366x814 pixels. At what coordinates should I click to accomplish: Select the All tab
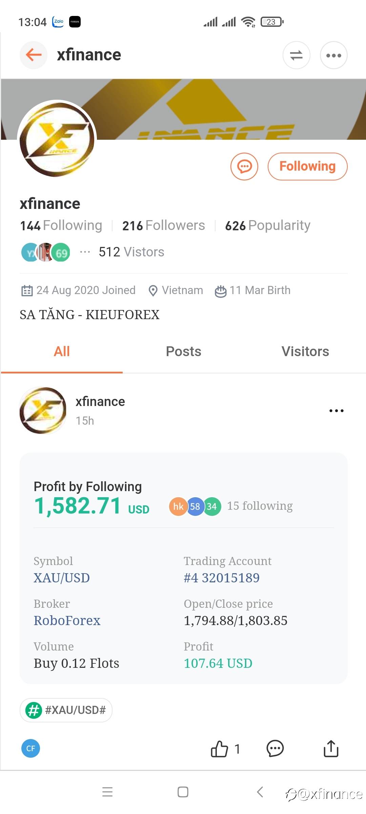pyautogui.click(x=62, y=351)
